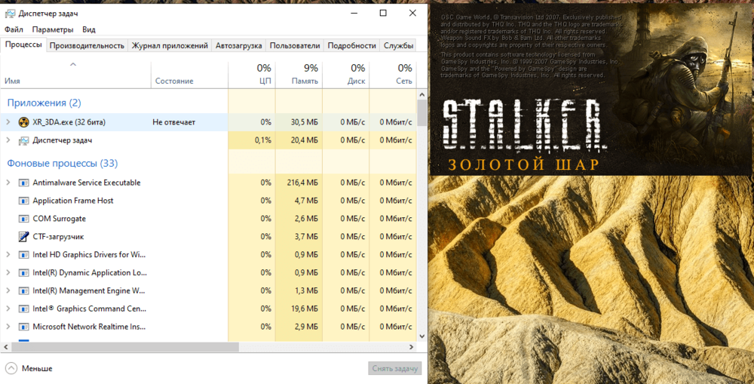Click the Intel(R) Dynamic Application Loader icon
Viewport: 754px width, 384px height.
(x=23, y=273)
